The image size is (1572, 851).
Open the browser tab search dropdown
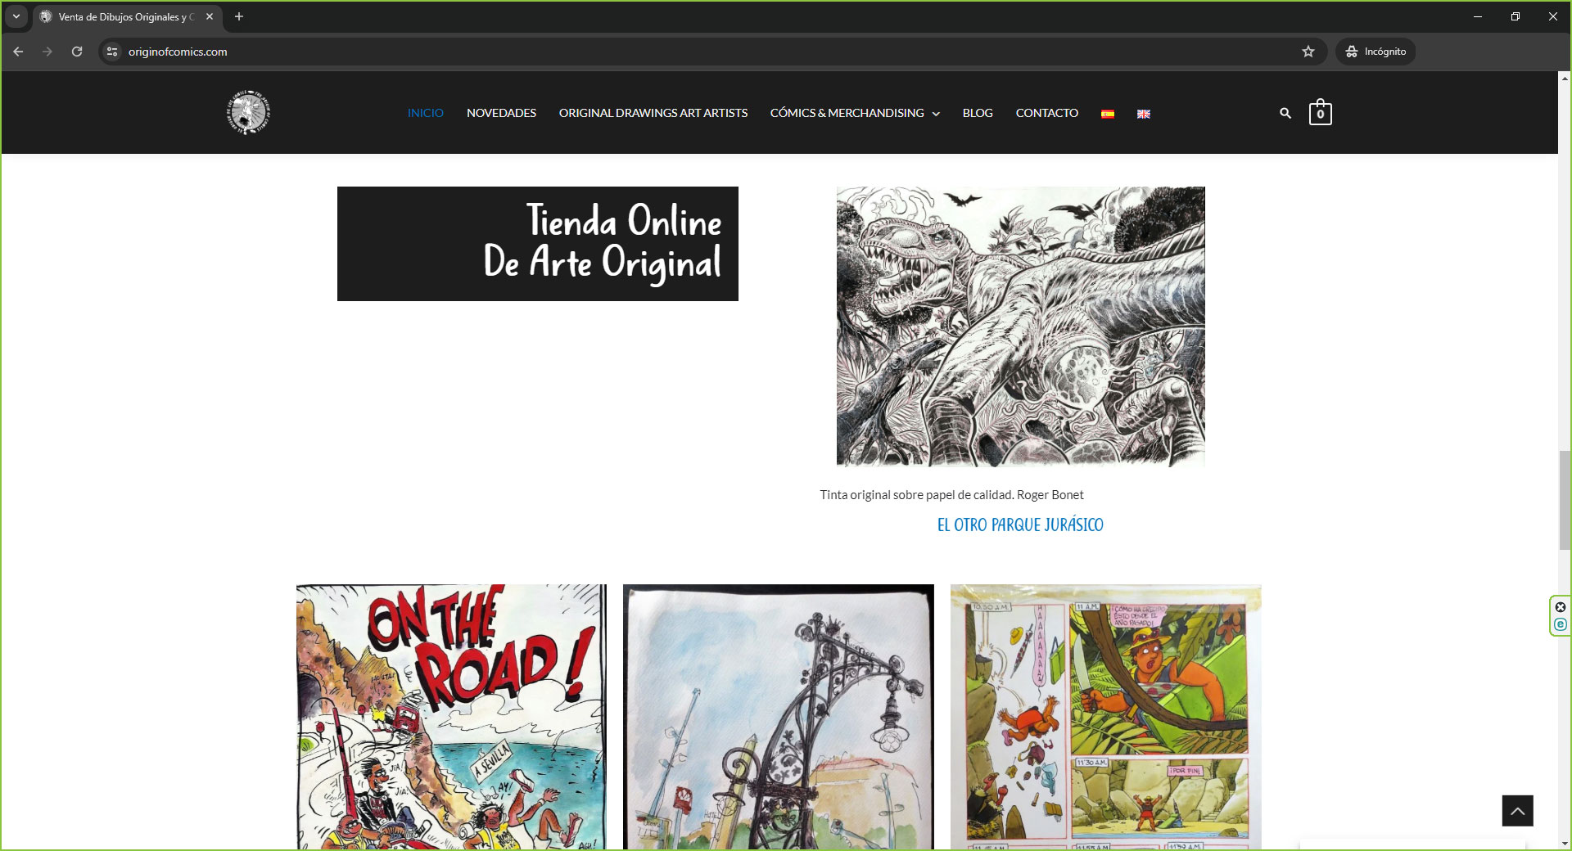16,16
